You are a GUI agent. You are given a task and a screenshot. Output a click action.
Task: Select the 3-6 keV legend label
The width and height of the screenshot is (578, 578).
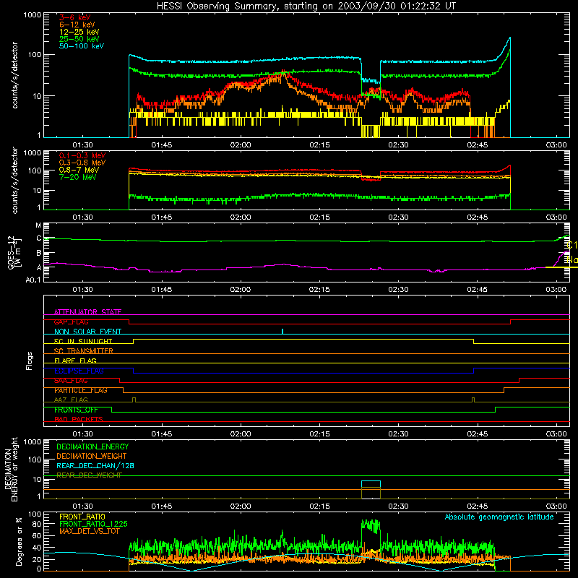tap(75, 17)
